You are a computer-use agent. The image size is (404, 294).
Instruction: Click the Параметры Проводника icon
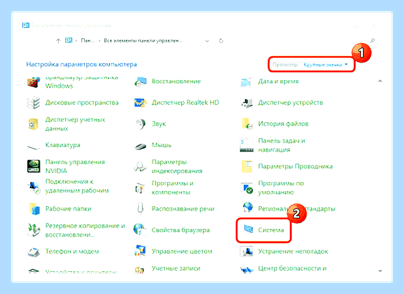point(247,167)
